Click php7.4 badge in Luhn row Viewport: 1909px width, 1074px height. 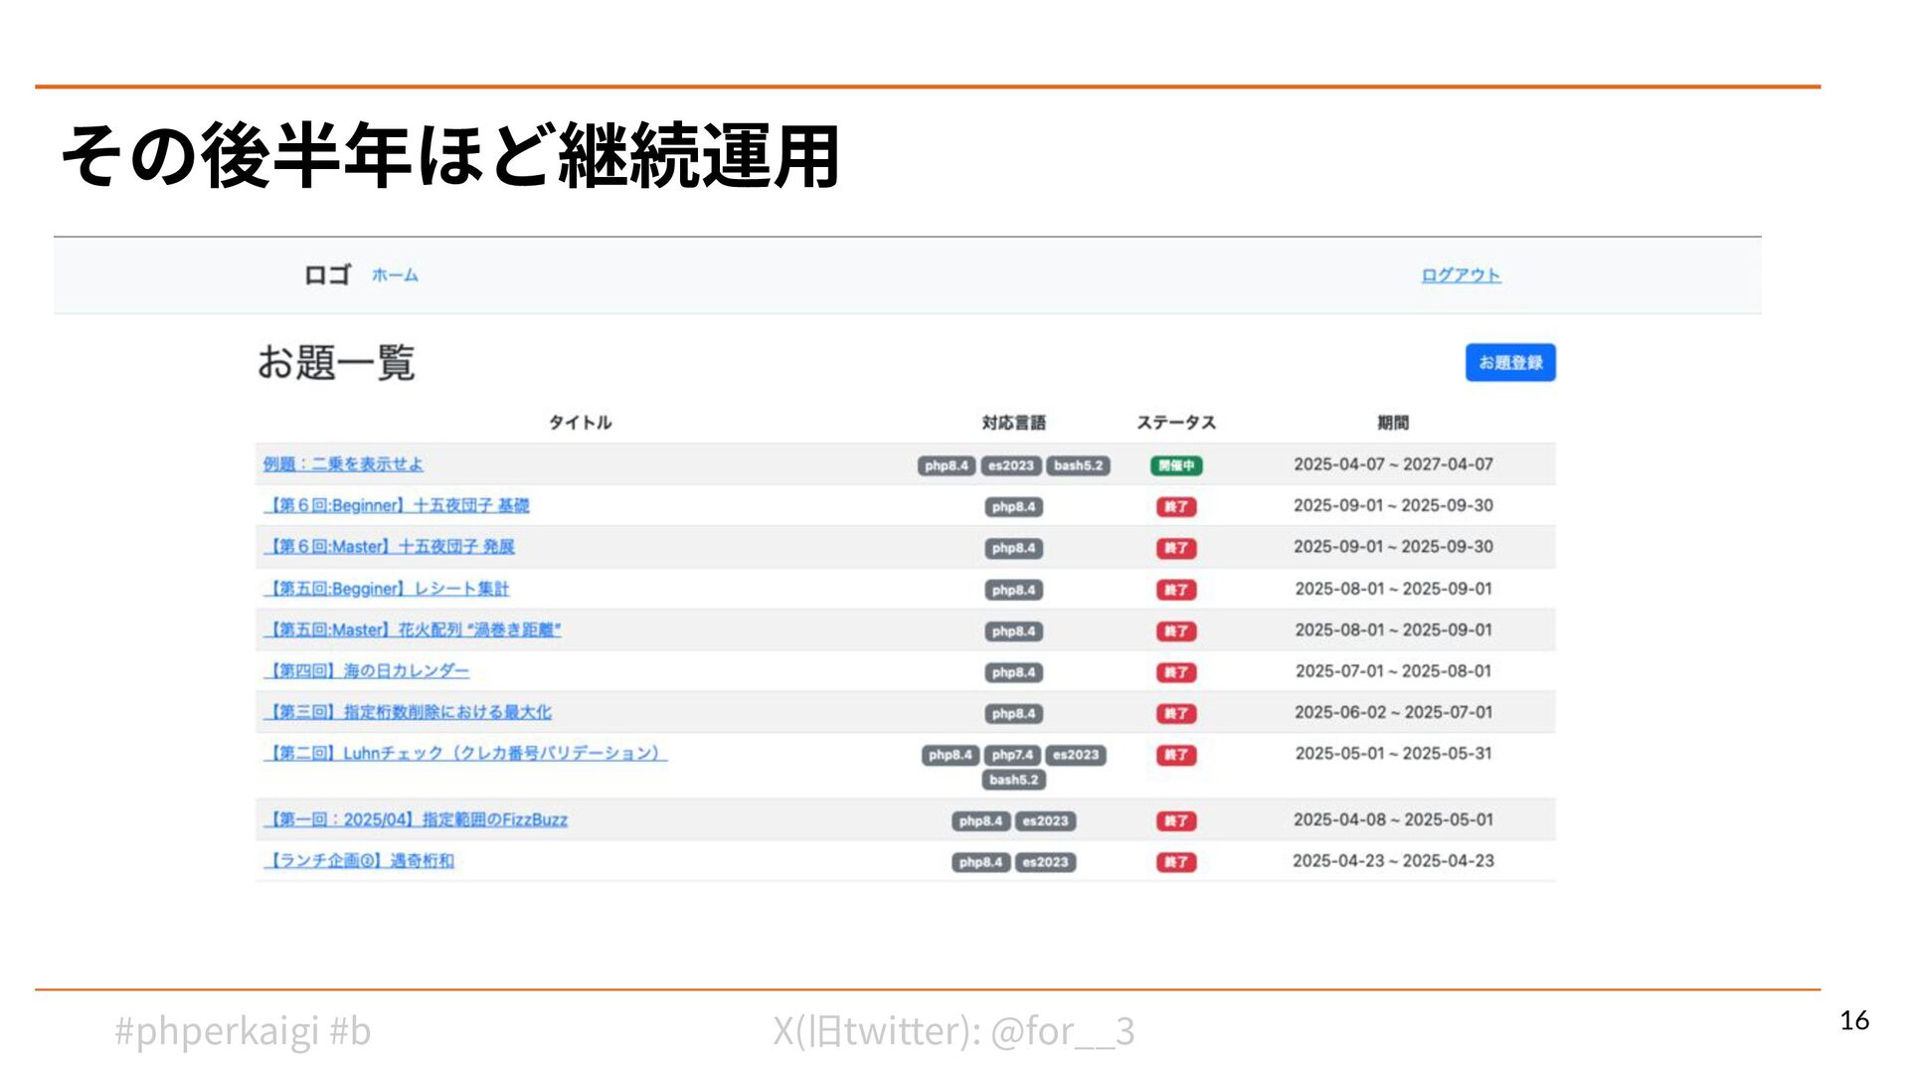click(1012, 755)
